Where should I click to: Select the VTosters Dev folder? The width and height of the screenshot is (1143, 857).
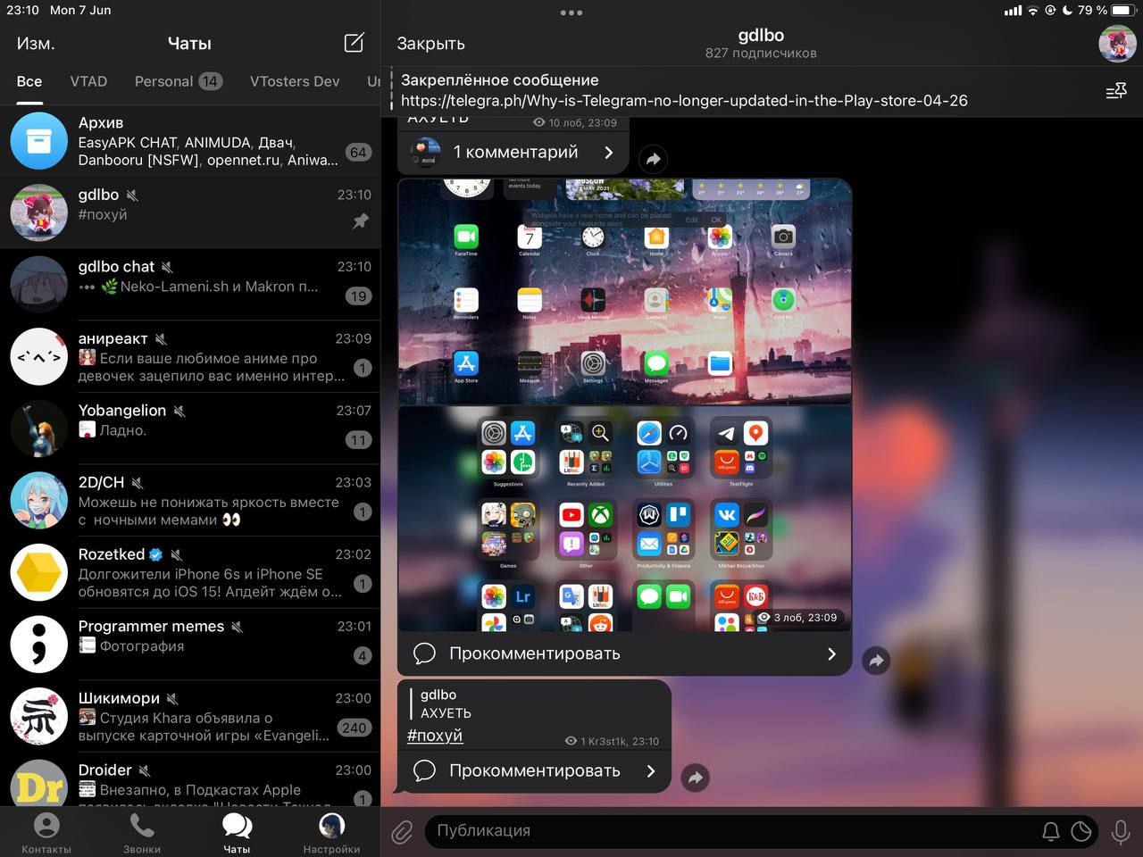point(295,81)
